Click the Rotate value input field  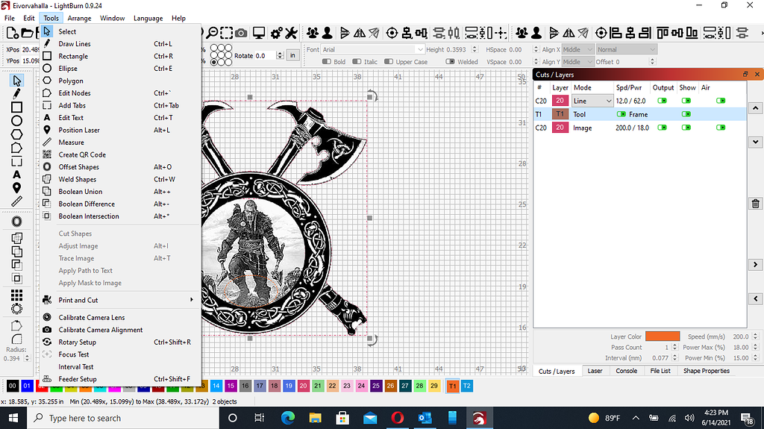(x=270, y=56)
